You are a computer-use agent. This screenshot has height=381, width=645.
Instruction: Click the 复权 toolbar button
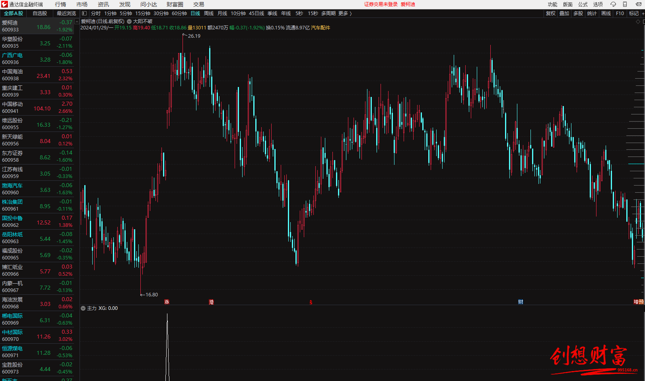[551, 14]
